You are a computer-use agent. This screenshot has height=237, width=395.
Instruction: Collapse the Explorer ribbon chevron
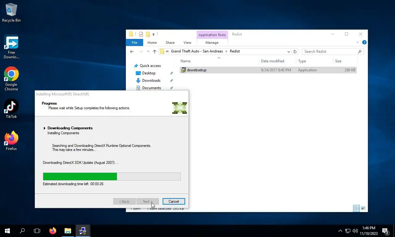[358, 42]
